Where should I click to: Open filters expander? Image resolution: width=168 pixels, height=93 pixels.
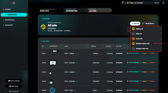pyautogui.click(x=45, y=41)
